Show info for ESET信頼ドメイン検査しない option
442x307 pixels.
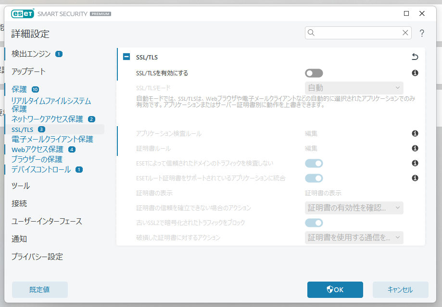click(x=415, y=163)
